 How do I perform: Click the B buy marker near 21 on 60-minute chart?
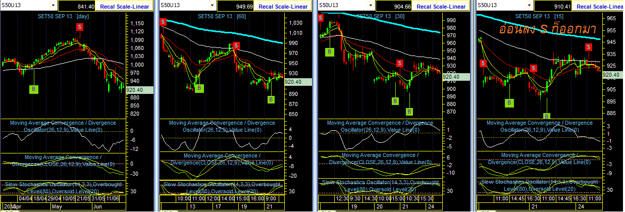coord(271,99)
